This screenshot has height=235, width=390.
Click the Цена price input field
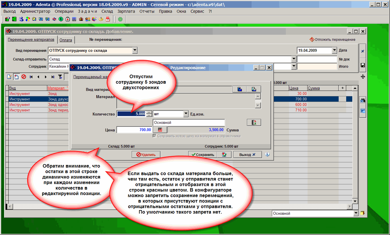tap(134, 130)
